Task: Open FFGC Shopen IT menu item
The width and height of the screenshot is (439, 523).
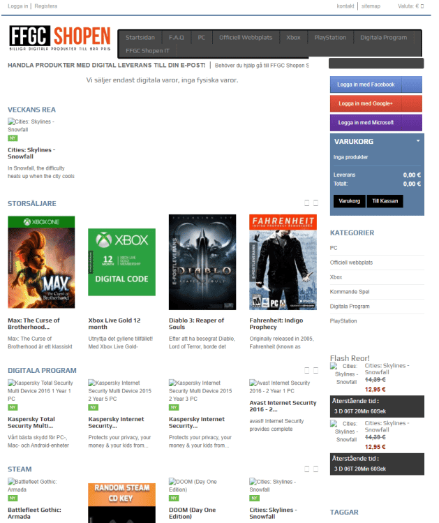Action: click(147, 51)
